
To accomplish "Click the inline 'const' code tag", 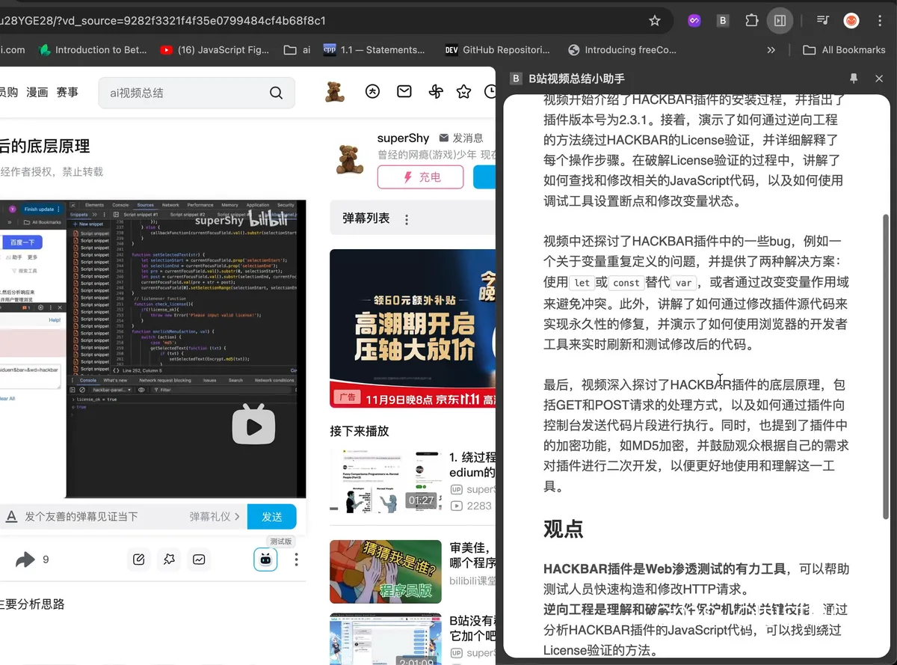I will tap(626, 283).
